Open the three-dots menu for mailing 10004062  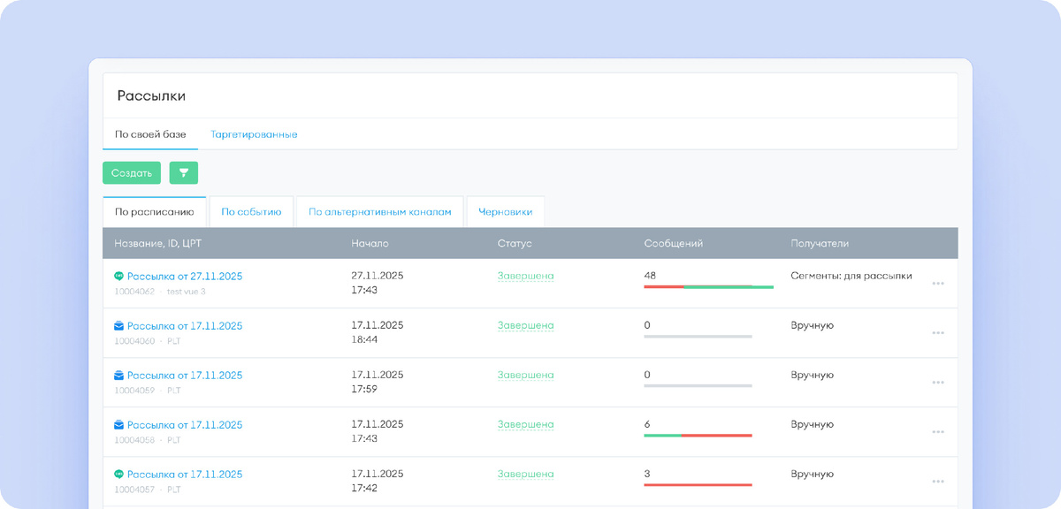click(938, 283)
